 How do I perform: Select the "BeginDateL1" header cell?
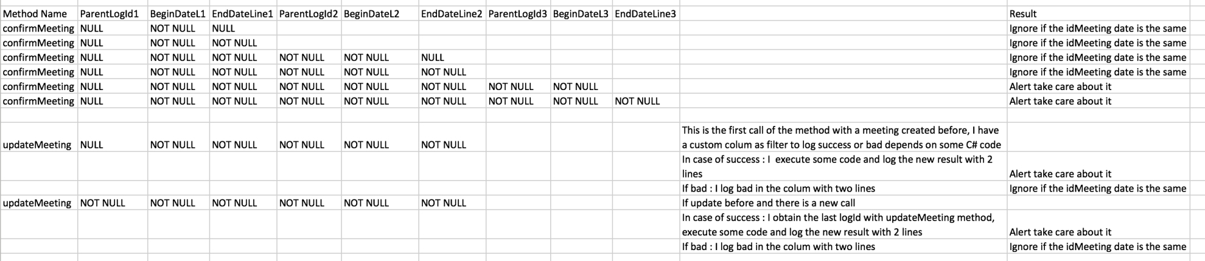(178, 14)
